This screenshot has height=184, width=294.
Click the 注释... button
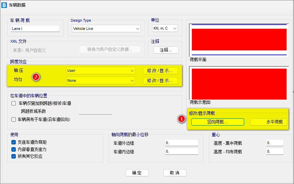163,50
